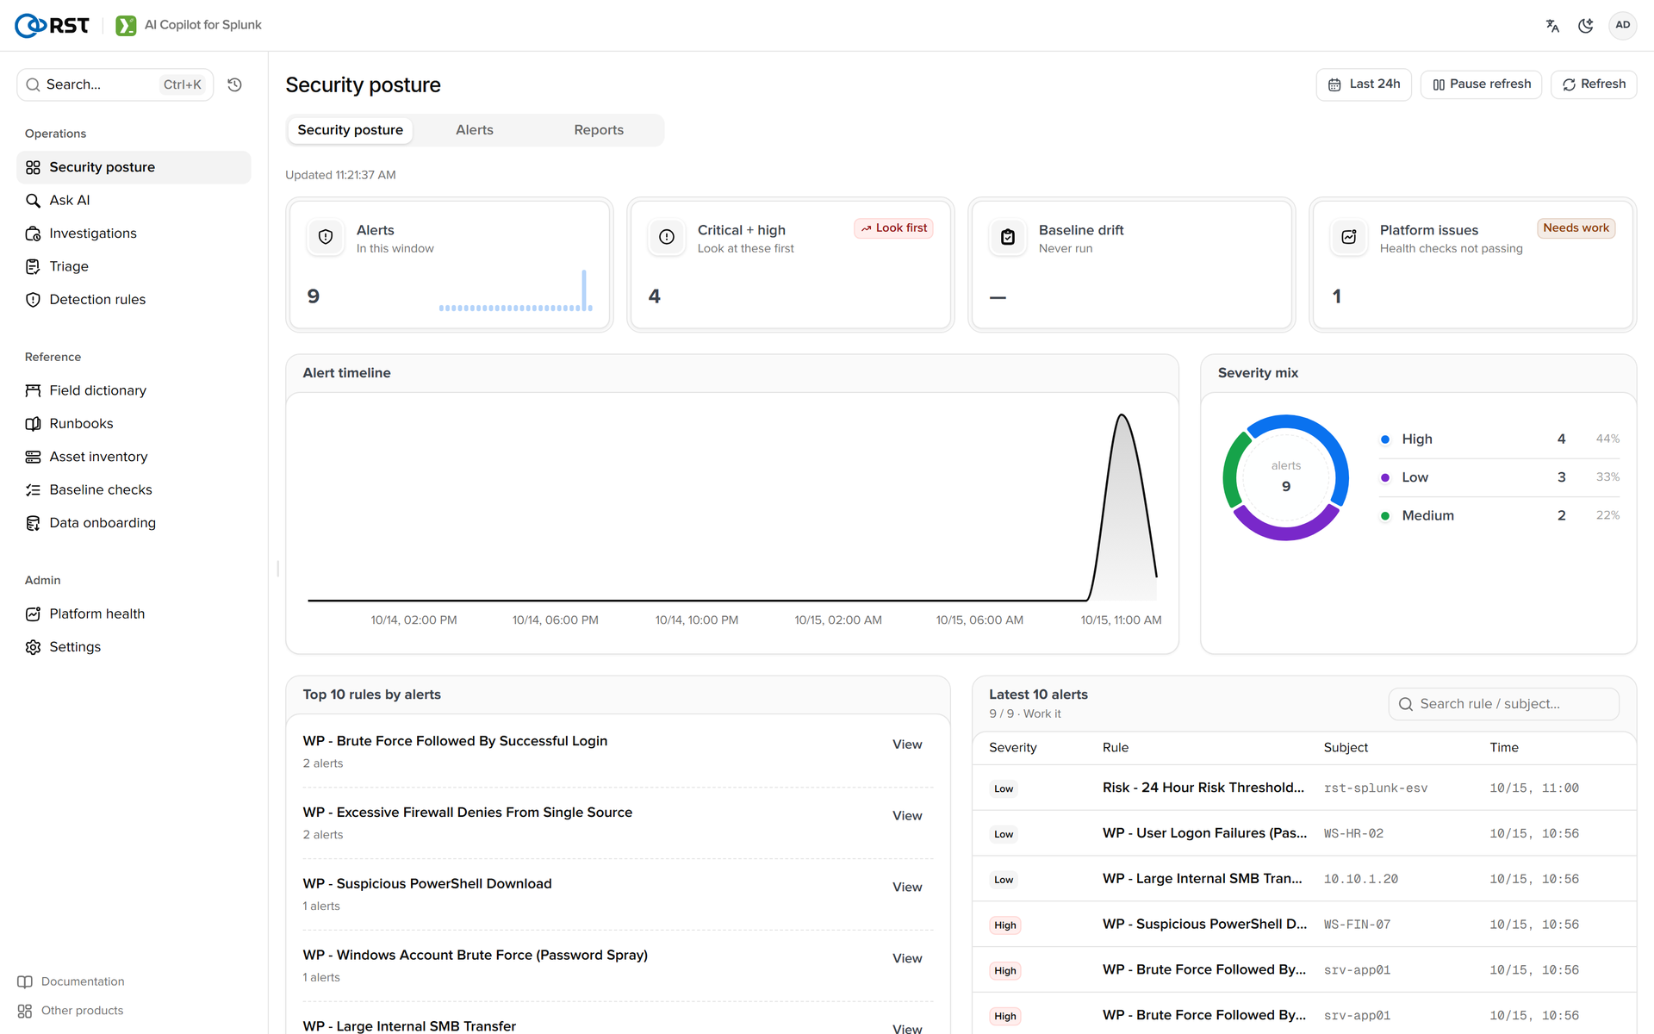Open Other products link
The image size is (1654, 1034).
(x=71, y=1011)
